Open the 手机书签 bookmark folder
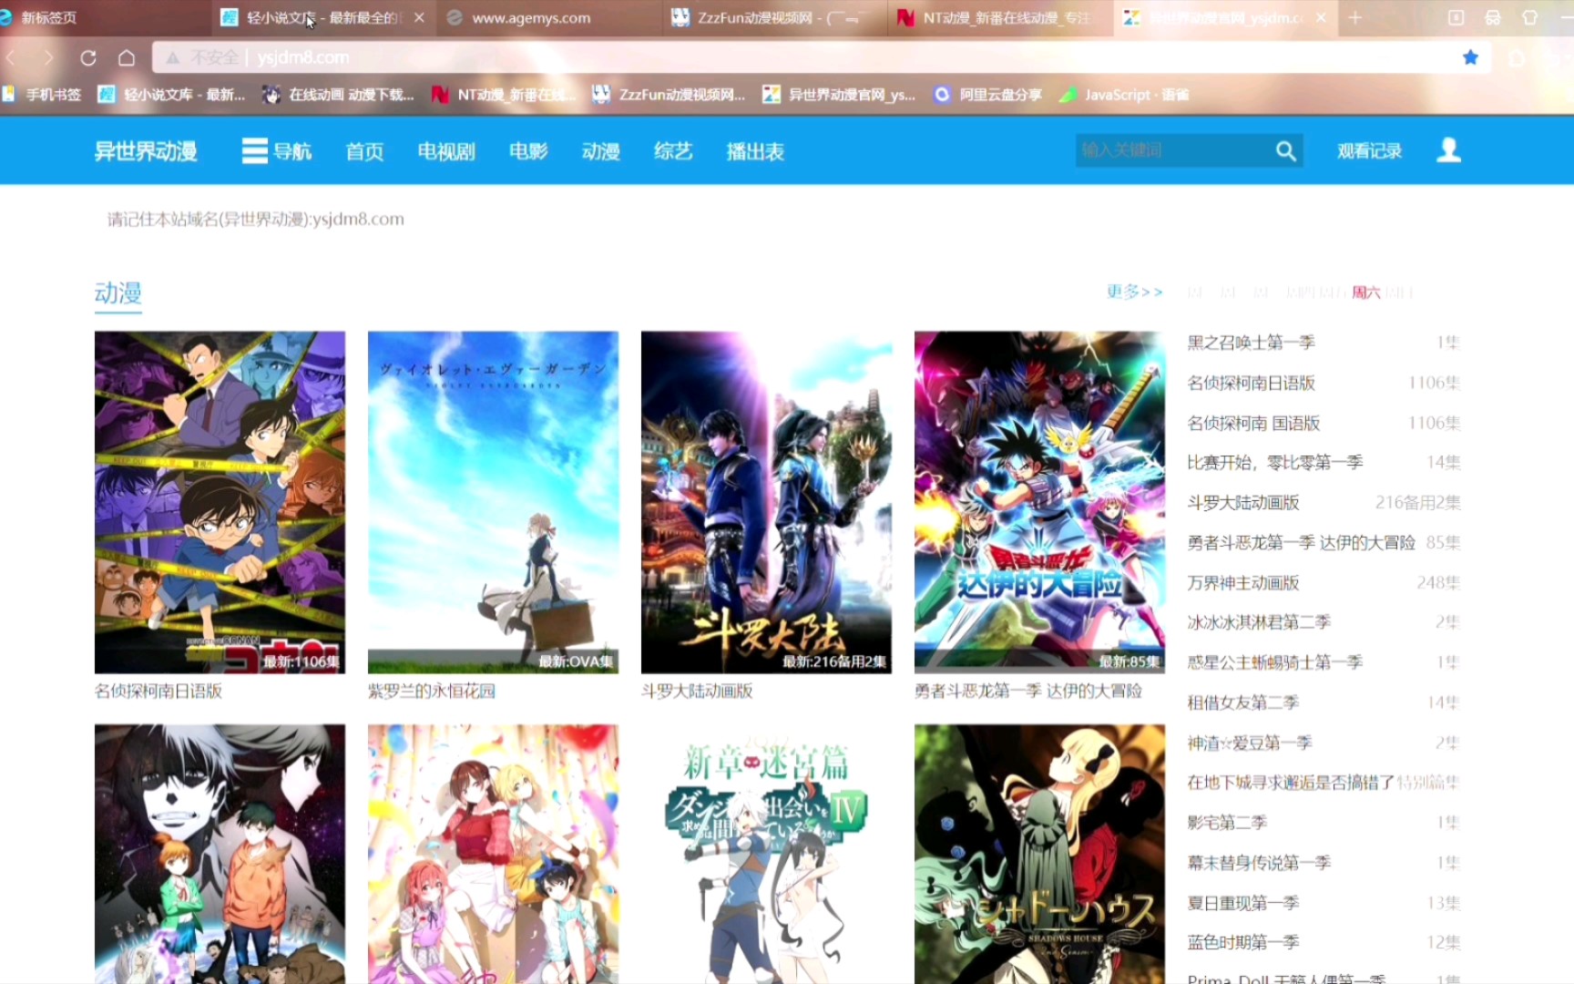Screen dimensions: 1574x984 point(42,95)
